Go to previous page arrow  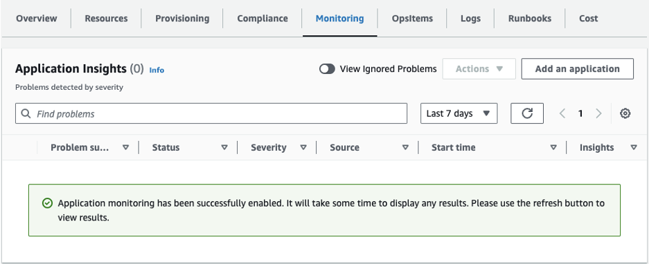[562, 113]
